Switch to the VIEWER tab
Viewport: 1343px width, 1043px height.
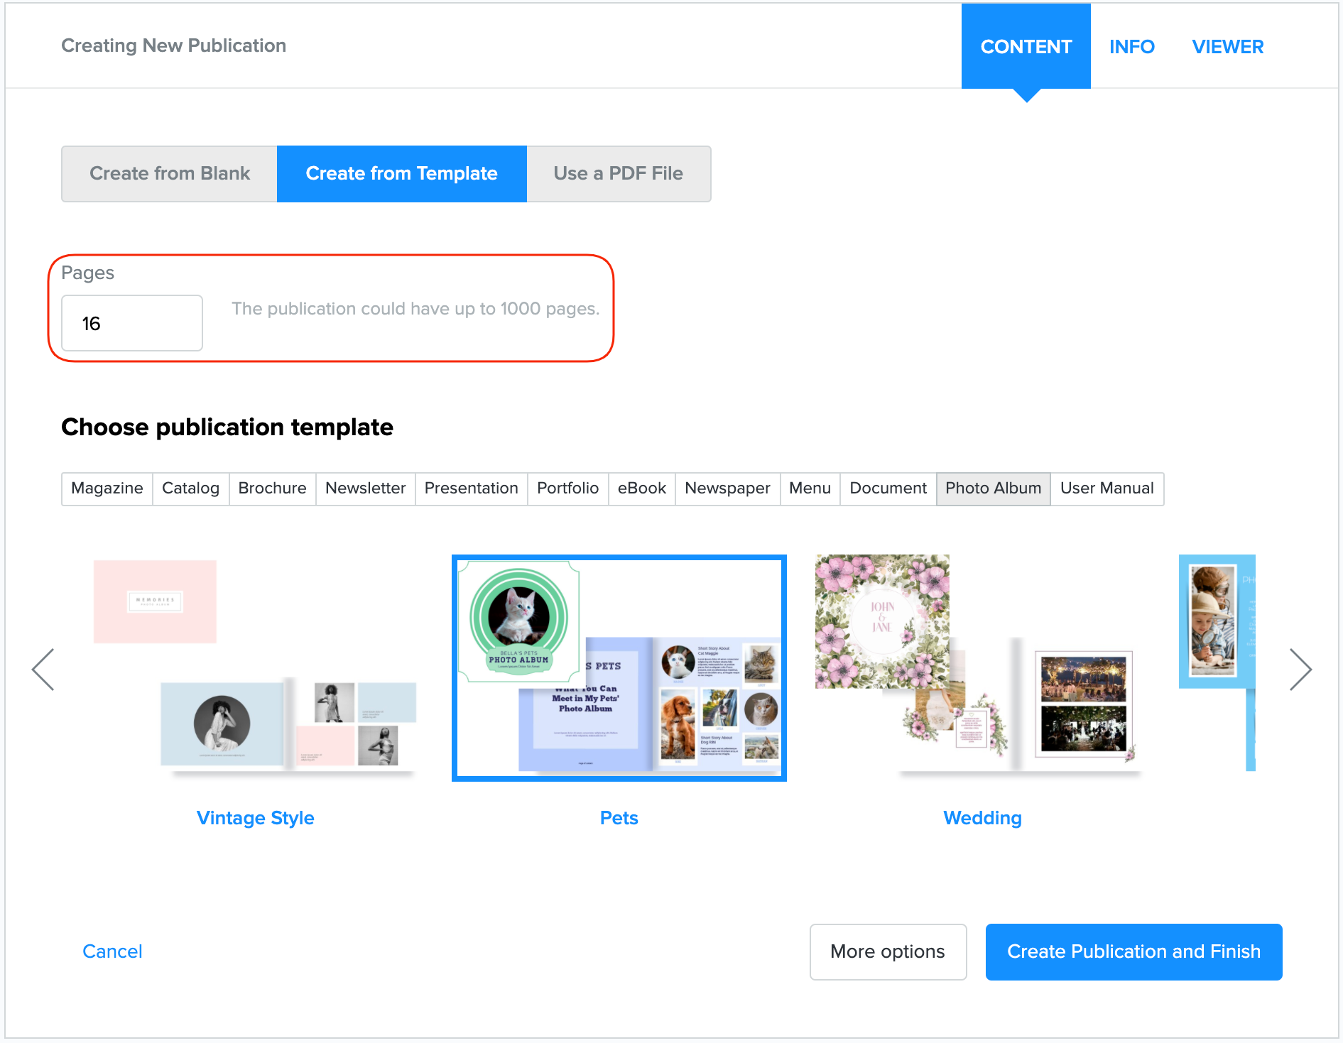click(x=1227, y=47)
